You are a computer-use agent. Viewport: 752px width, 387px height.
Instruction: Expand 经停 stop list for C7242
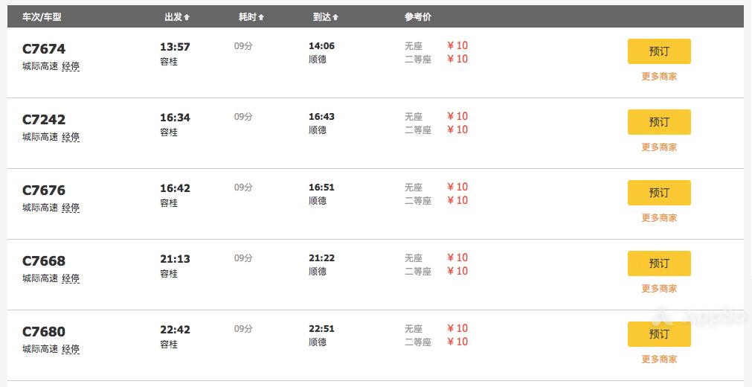point(71,137)
